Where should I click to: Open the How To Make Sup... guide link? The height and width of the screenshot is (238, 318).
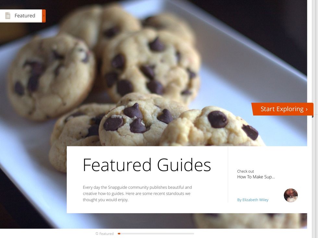(256, 177)
